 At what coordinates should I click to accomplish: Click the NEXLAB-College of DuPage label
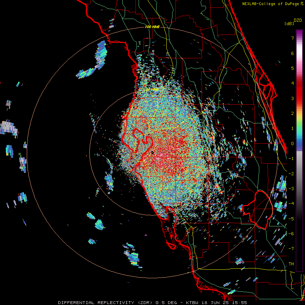271,4
